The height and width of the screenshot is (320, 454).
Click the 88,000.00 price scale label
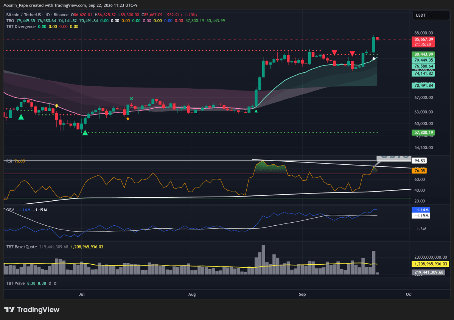pos(424,33)
